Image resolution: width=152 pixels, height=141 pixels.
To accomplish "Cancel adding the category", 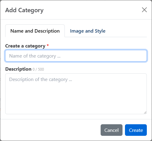I will [x=112, y=130].
